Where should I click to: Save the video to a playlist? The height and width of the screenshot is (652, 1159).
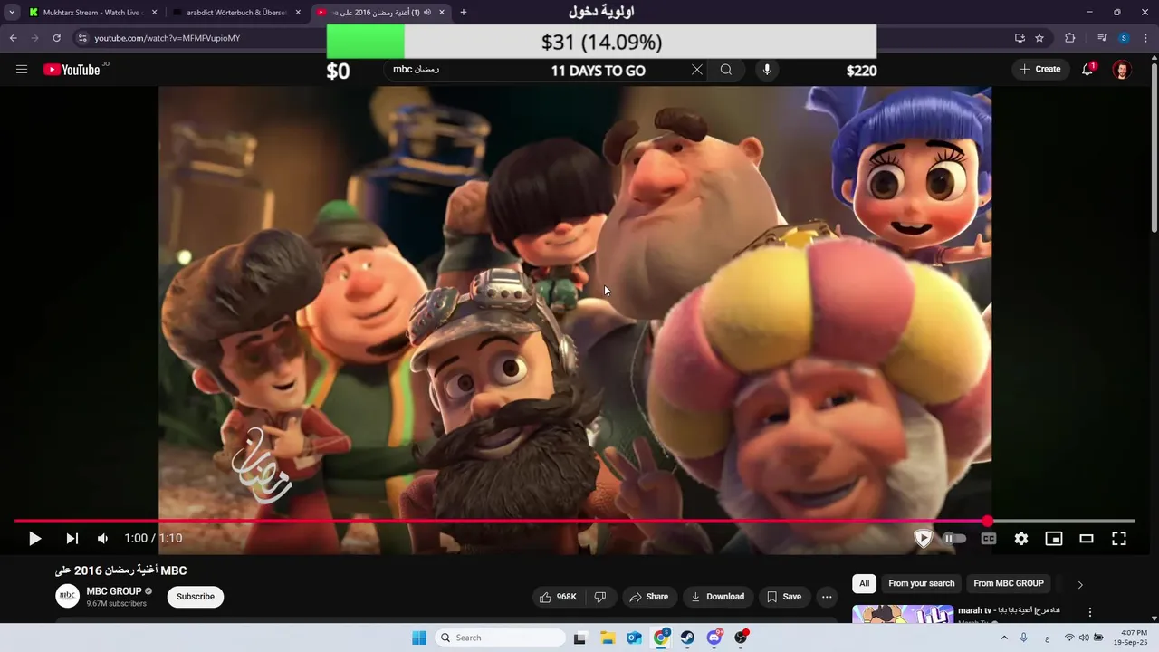(784, 597)
